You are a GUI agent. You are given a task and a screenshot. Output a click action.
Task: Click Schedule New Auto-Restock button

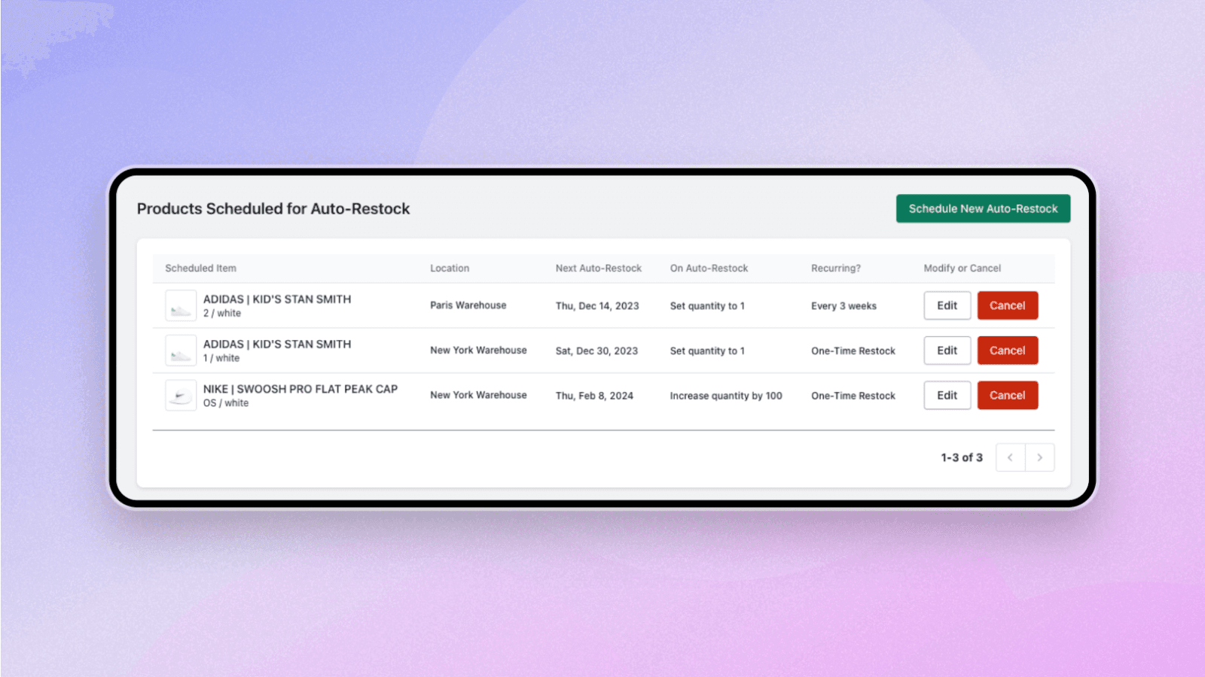[983, 208]
